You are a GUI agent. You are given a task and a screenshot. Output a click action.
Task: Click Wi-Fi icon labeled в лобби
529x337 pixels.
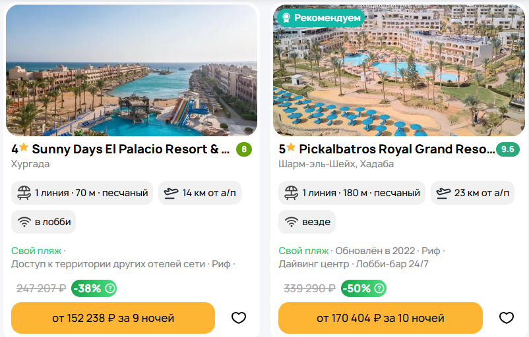coord(24,222)
